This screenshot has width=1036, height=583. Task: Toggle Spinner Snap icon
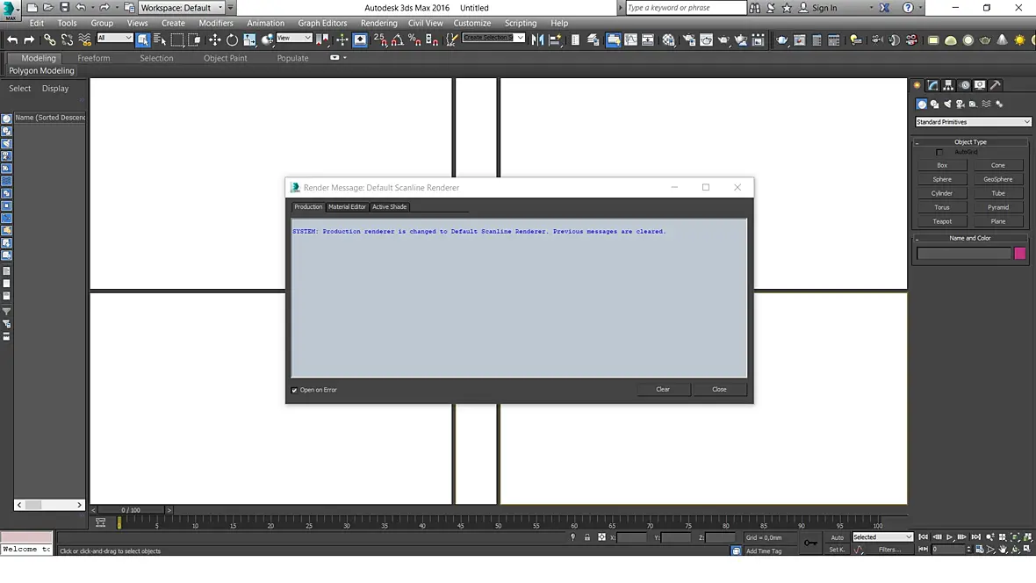pyautogui.click(x=431, y=40)
